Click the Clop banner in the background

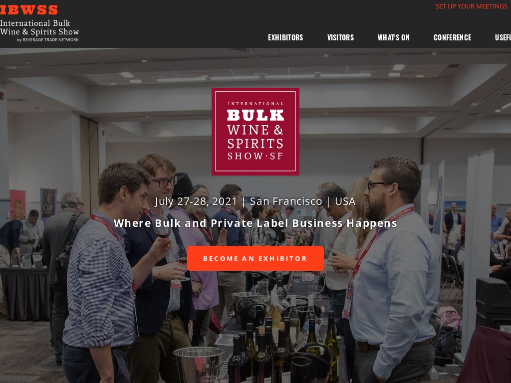48,204
